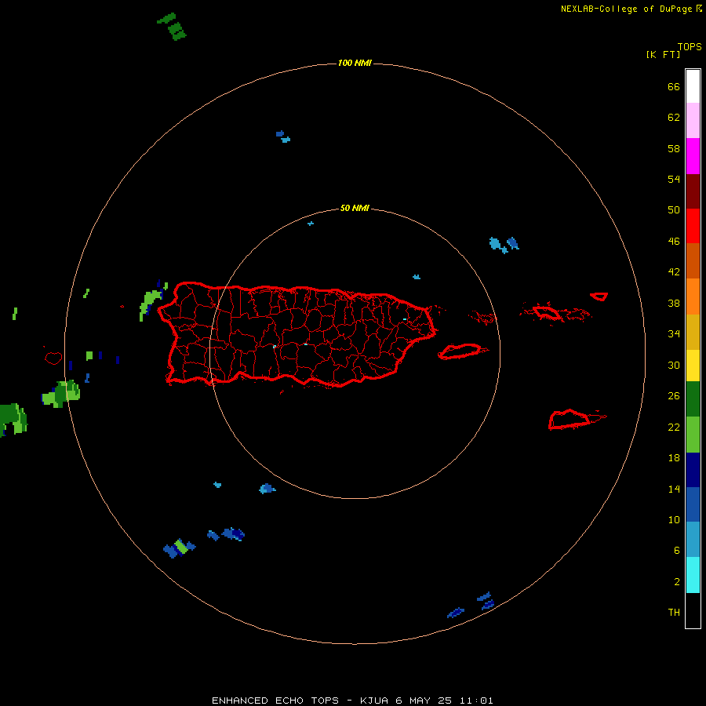Image resolution: width=706 pixels, height=706 pixels.
Task: Click the black TH threshold swatch
Action: tap(693, 610)
